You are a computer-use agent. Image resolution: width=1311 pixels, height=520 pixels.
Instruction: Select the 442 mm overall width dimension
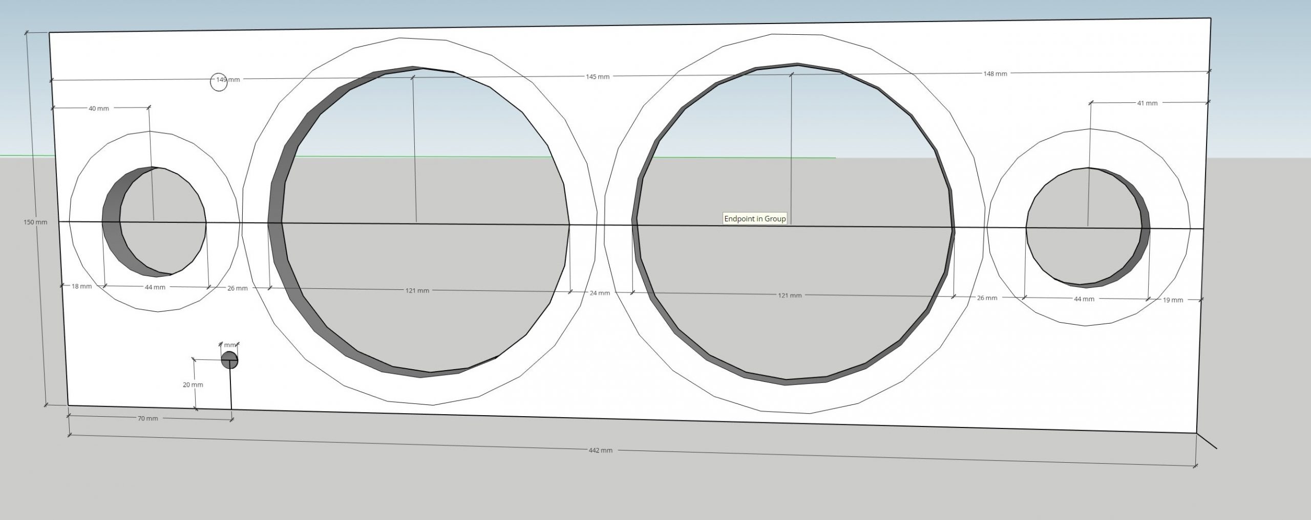click(x=600, y=450)
